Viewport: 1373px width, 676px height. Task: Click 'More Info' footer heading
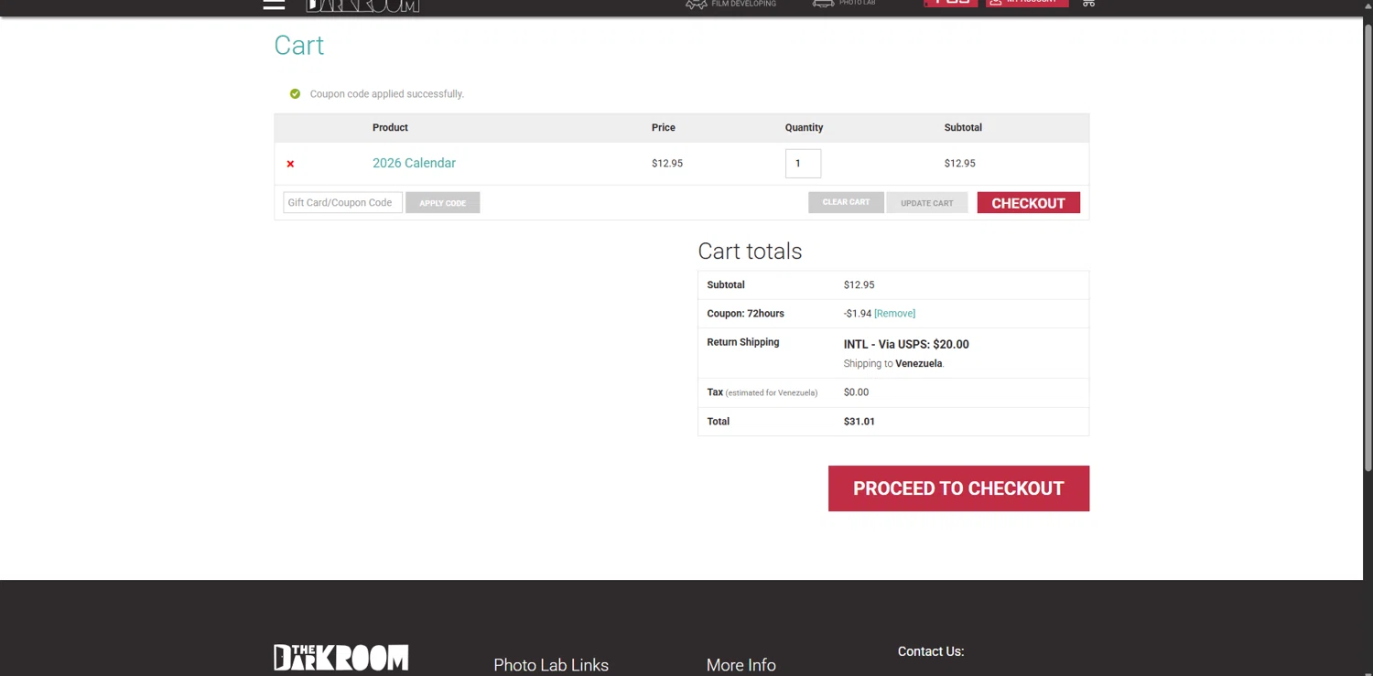[741, 665]
